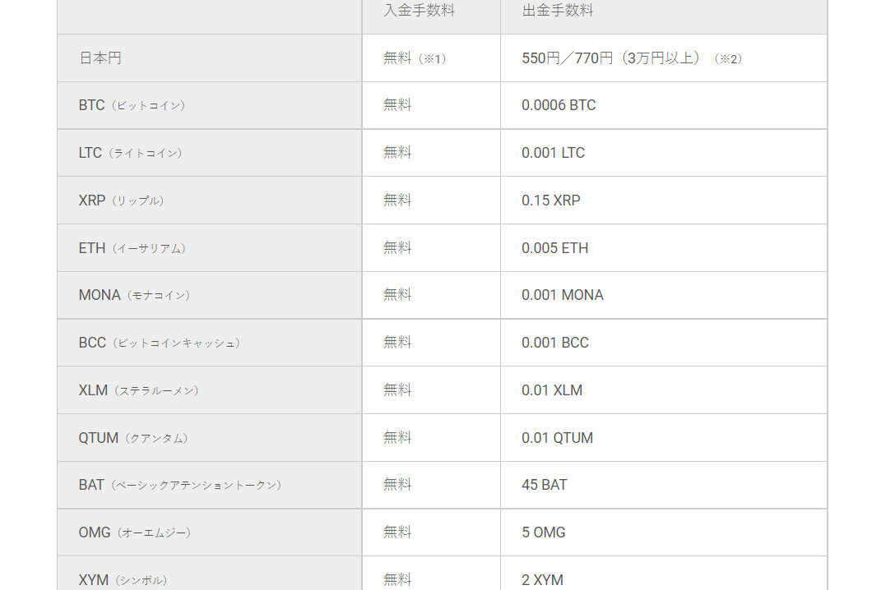Screen dimensions: 881x590
Task: Select the OMG（オーエムジー）row label
Action: [x=135, y=532]
